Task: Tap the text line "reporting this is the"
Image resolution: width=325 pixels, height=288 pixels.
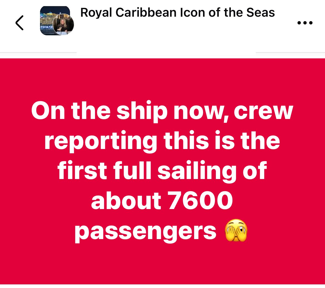Action: click(162, 141)
